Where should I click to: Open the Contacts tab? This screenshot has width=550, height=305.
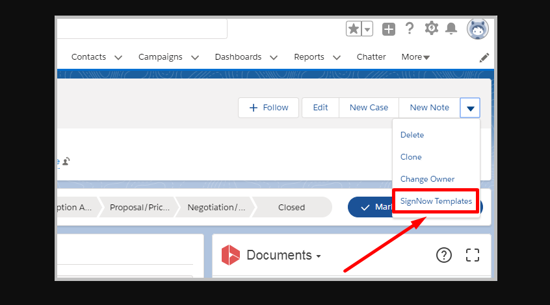(x=88, y=57)
